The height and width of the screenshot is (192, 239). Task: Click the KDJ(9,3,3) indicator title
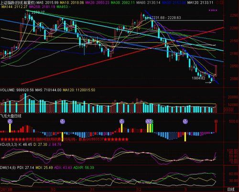9,145
